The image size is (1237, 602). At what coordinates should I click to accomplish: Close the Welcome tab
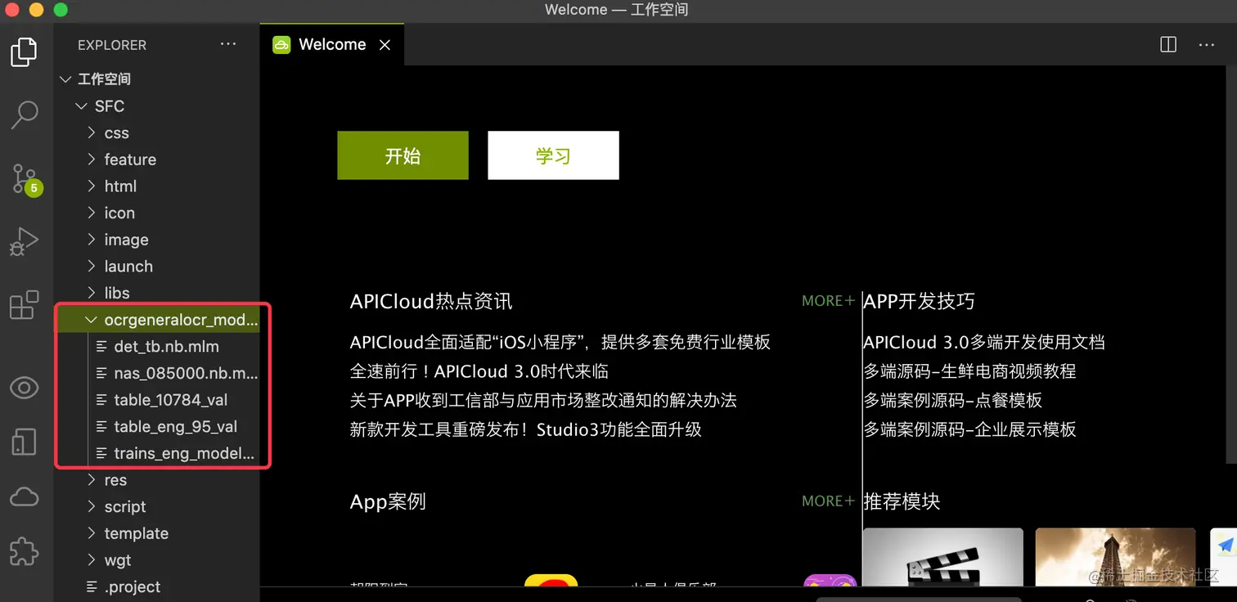pyautogui.click(x=385, y=45)
